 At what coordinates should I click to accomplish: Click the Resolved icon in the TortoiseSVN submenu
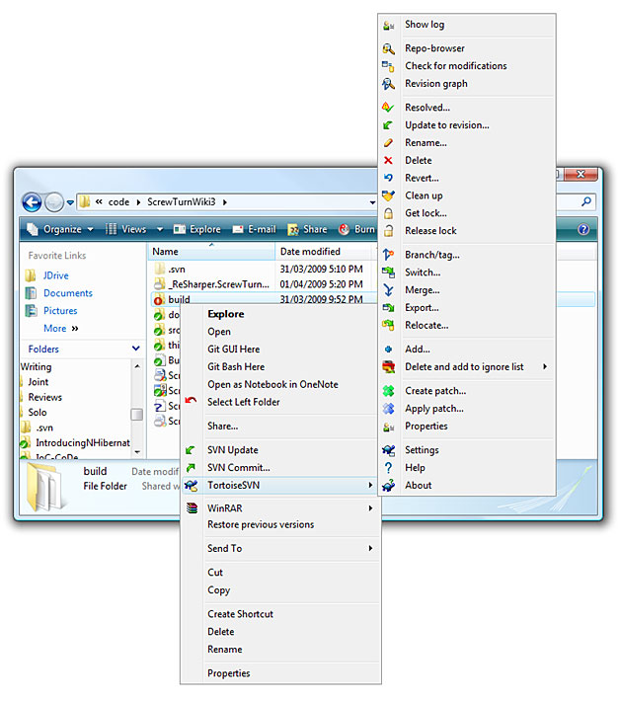pyautogui.click(x=388, y=108)
